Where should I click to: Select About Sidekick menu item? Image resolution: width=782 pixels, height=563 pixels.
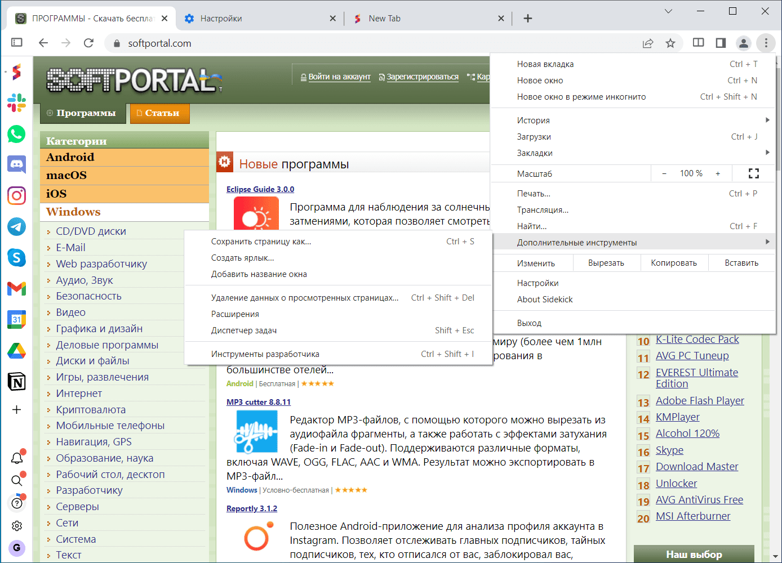(633, 300)
